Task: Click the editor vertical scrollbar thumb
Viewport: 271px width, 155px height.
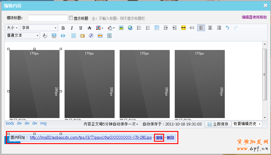Action: [264, 74]
